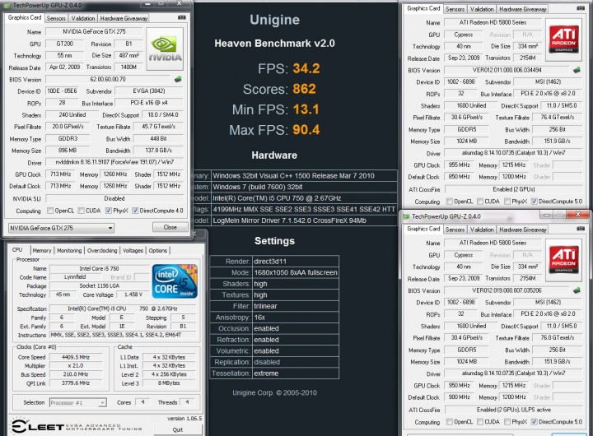Image resolution: width=593 pixels, height=436 pixels.
Task: Close the GPU-Z window with ULPS active
Action: coord(577,215)
